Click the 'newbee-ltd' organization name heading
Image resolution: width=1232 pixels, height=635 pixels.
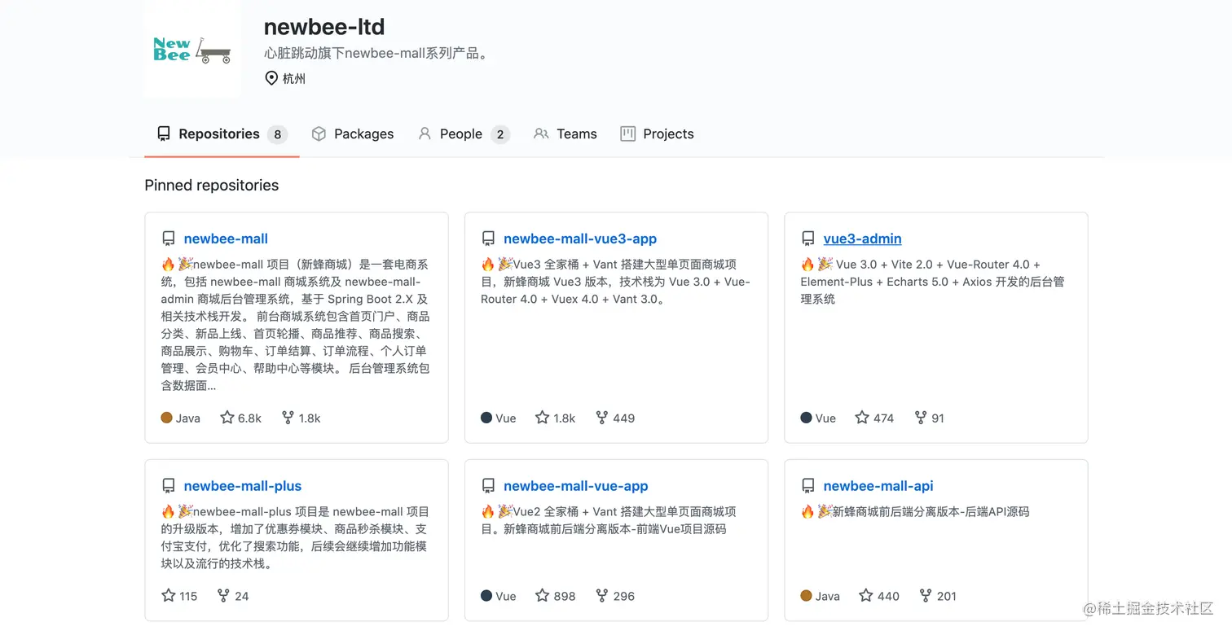324,27
